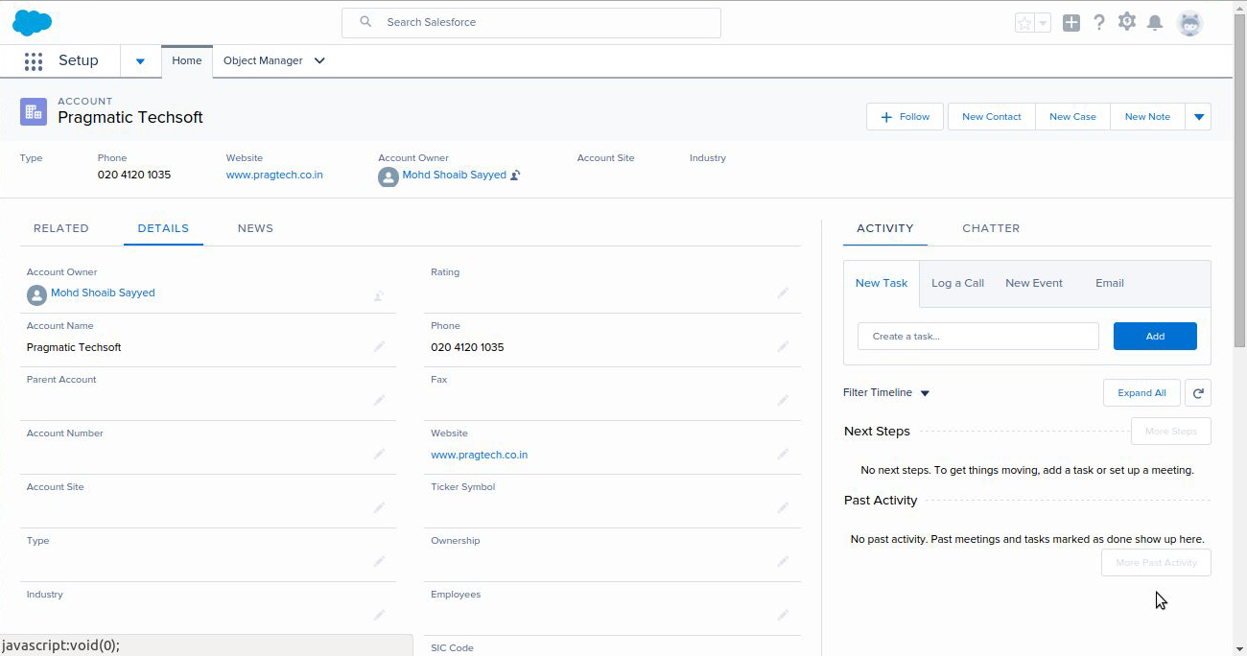Viewport: 1247px width, 656px height.
Task: Edit the Parent Account field pencil
Action: coord(380,400)
